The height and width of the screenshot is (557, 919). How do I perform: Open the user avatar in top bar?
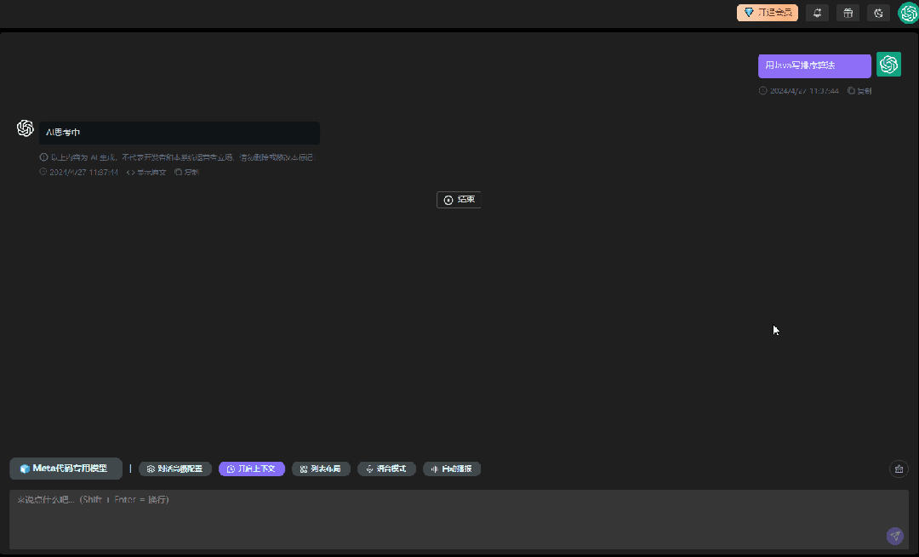[x=909, y=13]
